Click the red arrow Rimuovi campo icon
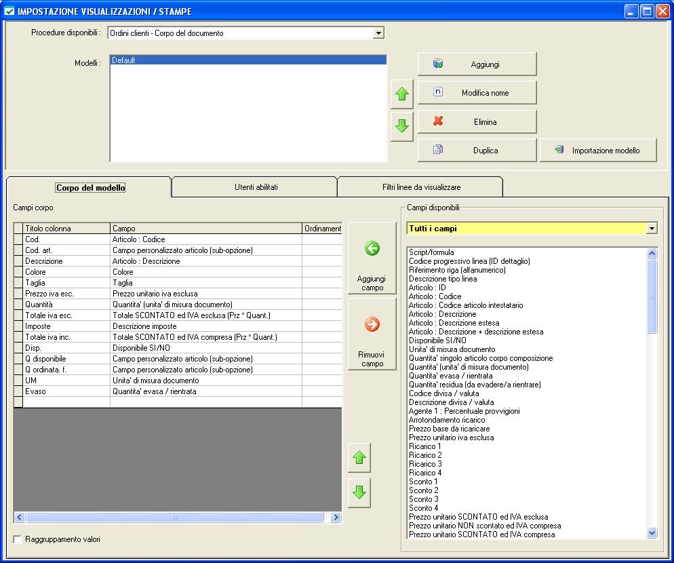This screenshot has height=563, width=674. pos(372,325)
